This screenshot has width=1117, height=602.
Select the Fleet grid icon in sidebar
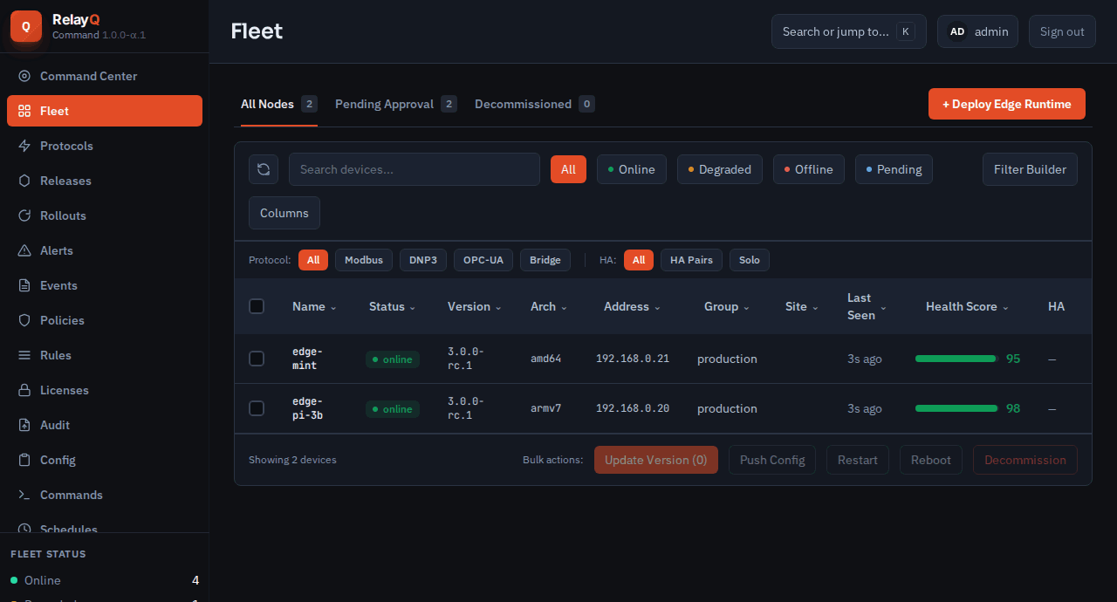coord(24,111)
